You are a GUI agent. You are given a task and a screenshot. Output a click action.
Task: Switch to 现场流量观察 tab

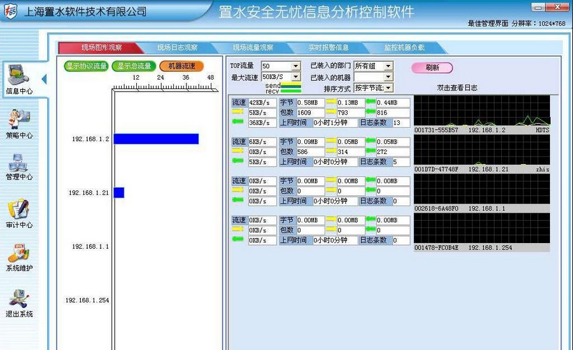click(253, 48)
